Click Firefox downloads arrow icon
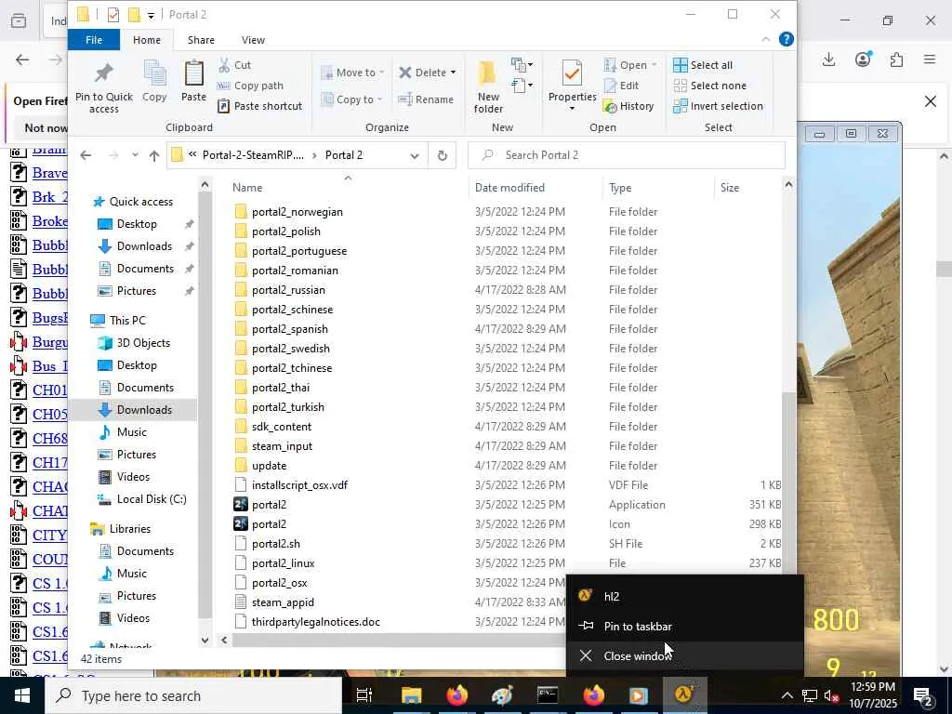This screenshot has width=952, height=714. coord(828,59)
